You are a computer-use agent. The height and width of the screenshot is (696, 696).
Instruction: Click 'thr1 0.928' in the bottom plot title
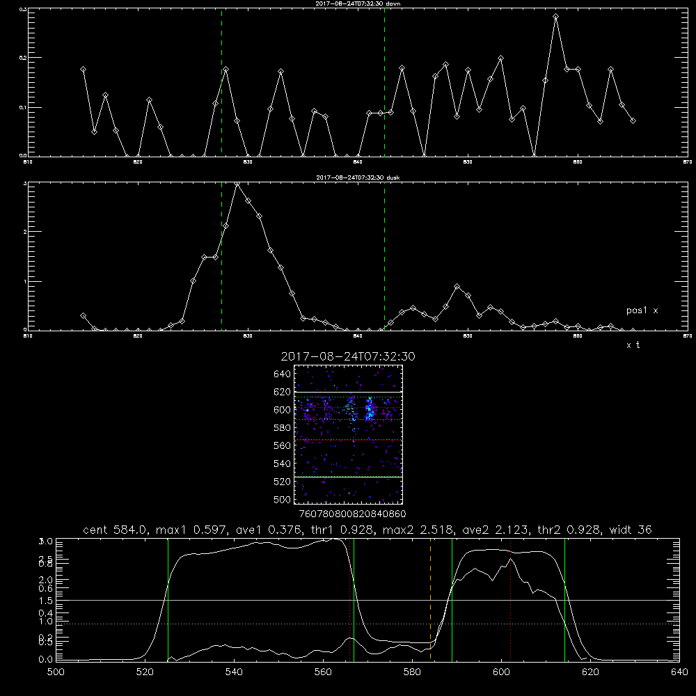tap(343, 530)
